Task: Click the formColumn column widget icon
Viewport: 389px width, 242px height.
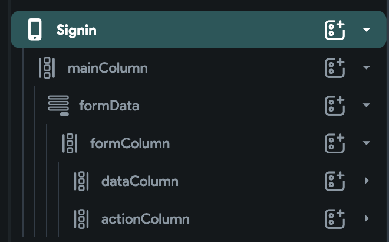Action: point(70,143)
